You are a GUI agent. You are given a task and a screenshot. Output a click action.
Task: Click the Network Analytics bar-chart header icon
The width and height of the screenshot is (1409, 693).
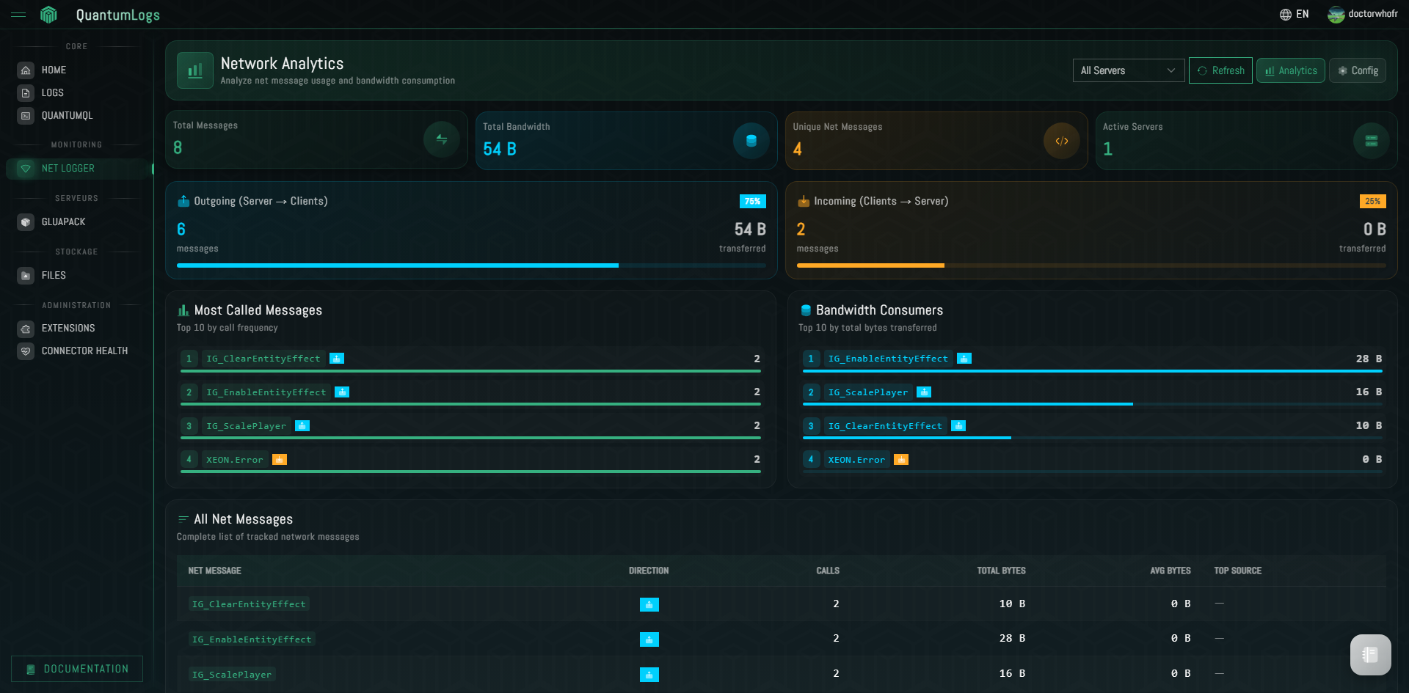pos(195,70)
